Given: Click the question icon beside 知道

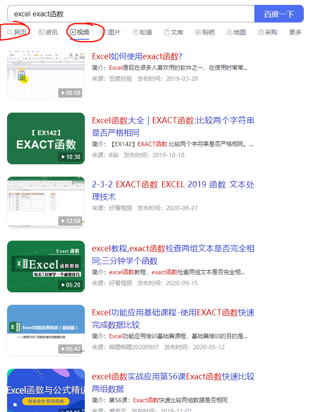Looking at the screenshot, I should point(136,32).
